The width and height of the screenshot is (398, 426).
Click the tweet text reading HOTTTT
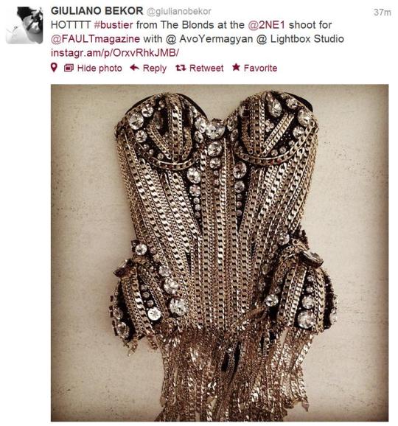click(x=71, y=25)
